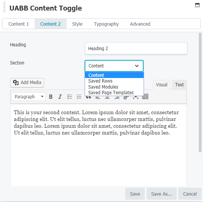Switch to the Content 1 tab
The image size is (203, 202).
coord(18,24)
